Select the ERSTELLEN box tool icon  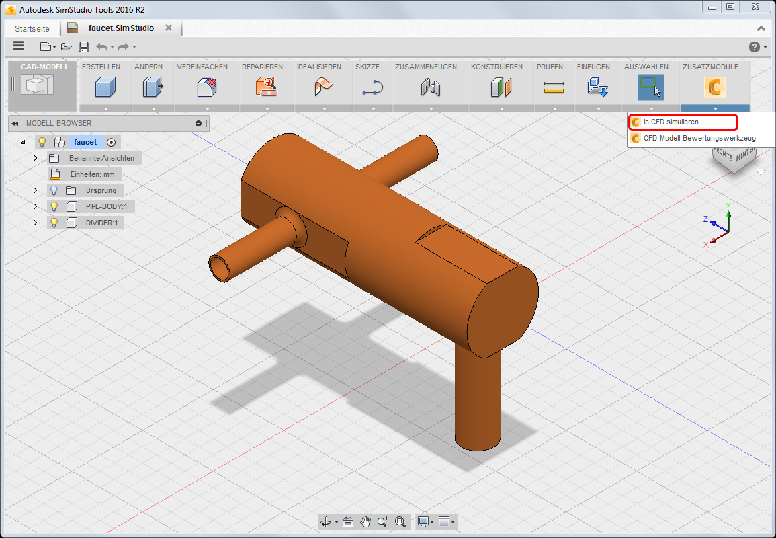coord(105,87)
